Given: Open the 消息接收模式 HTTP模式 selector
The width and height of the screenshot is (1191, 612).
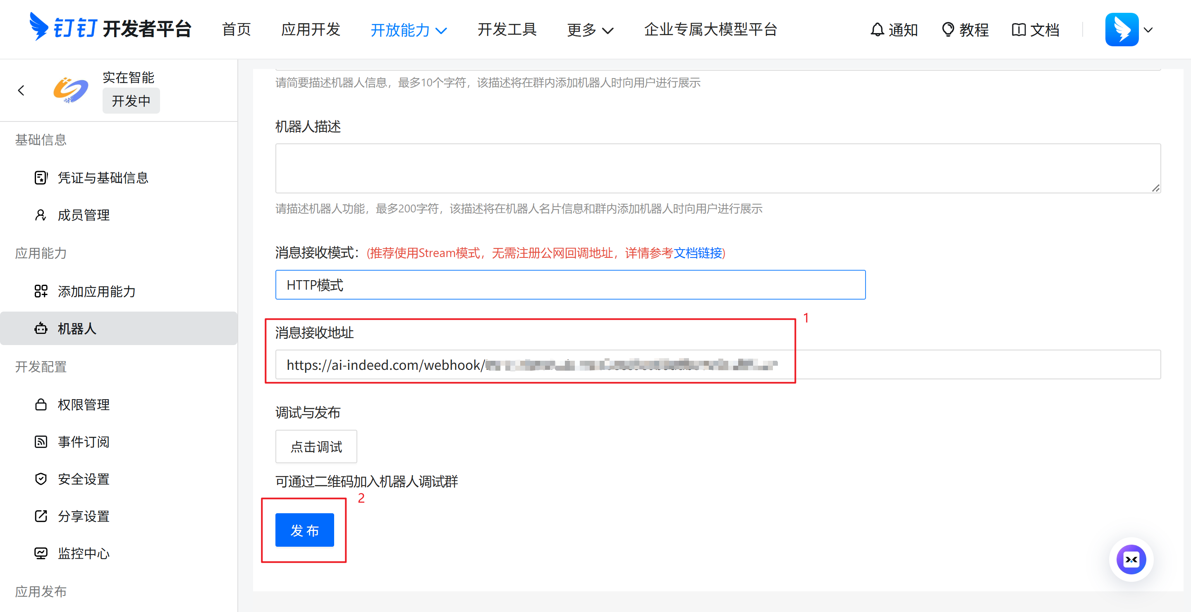Looking at the screenshot, I should [569, 285].
